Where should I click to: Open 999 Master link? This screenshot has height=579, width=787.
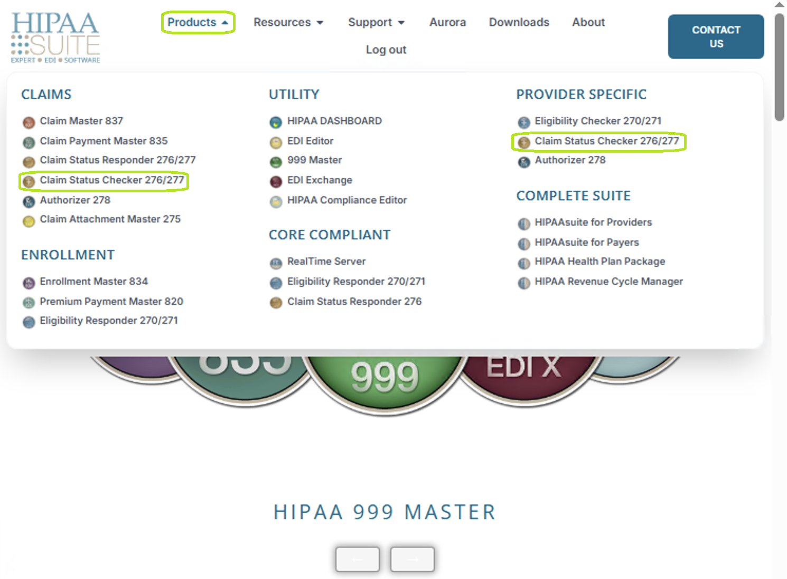[x=314, y=160]
